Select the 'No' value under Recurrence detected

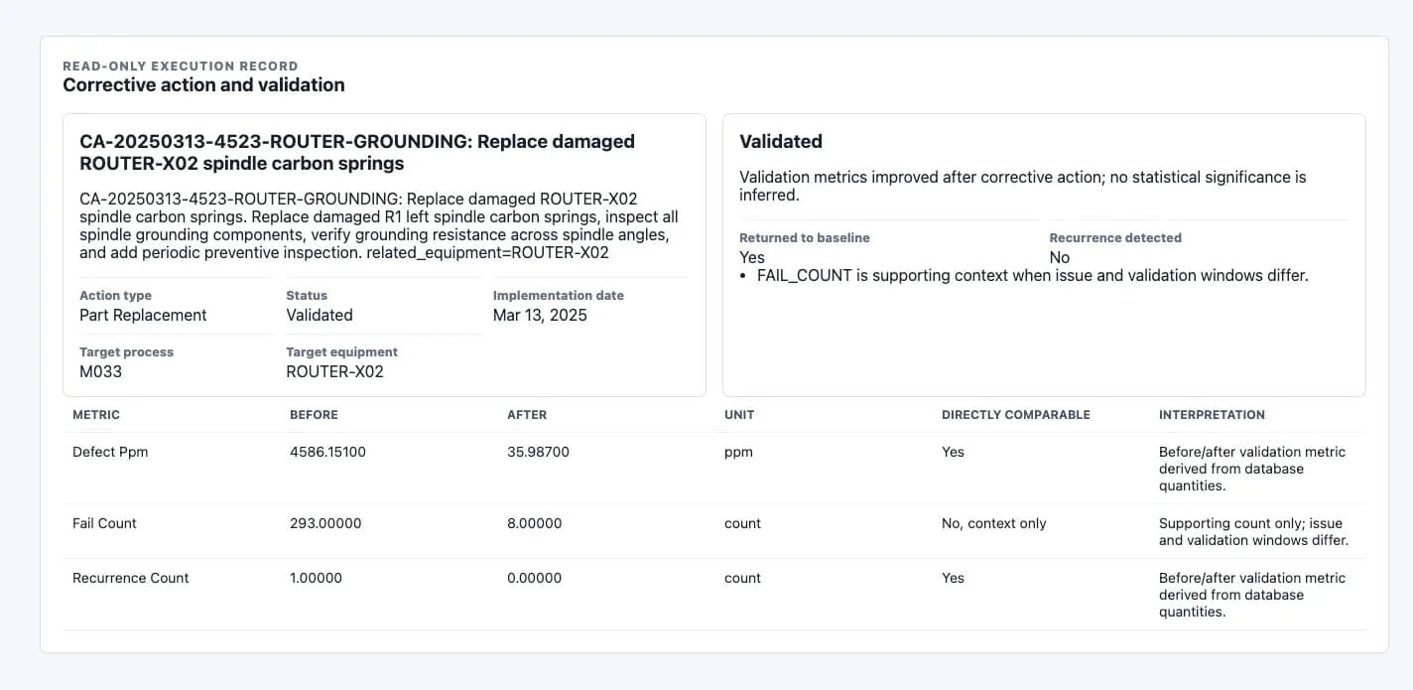coord(1060,257)
